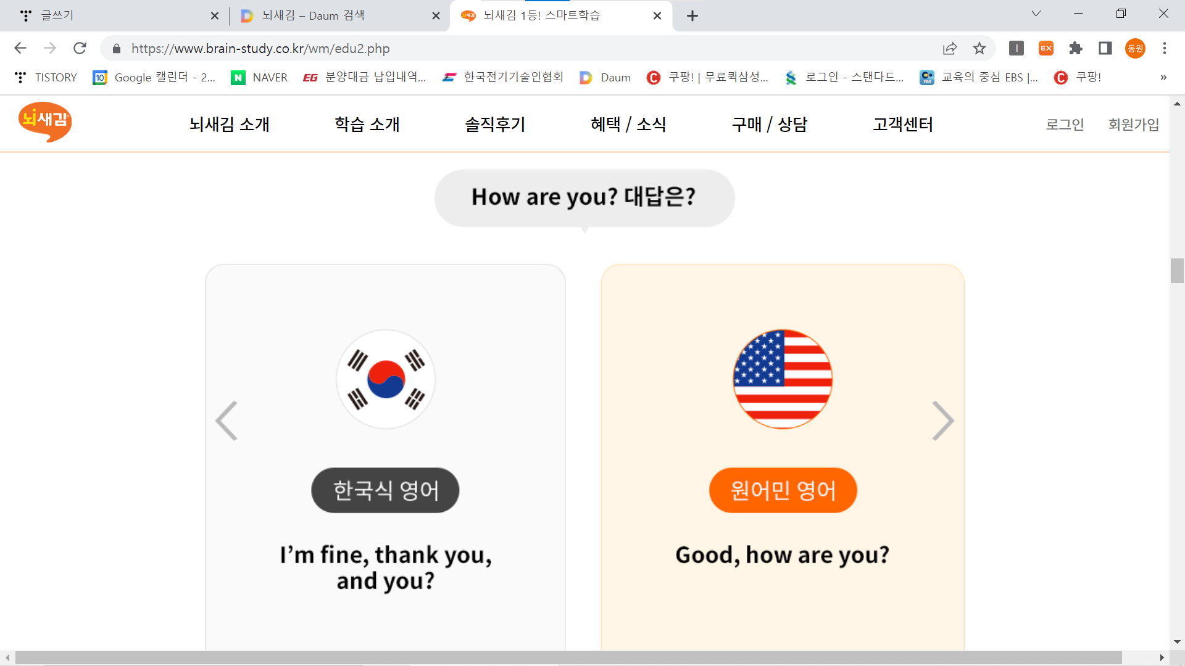
Task: Go to previous slide with left arrow
Action: 227,421
